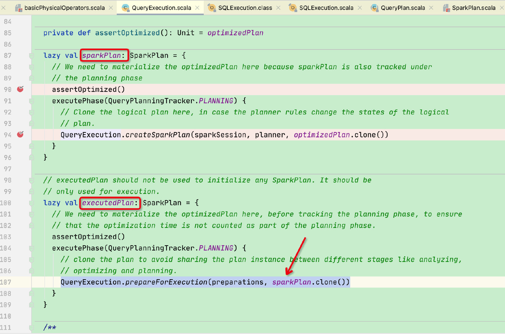505x334 pixels.
Task: Fold the comment block starting line 88
Action: click(x=31, y=67)
